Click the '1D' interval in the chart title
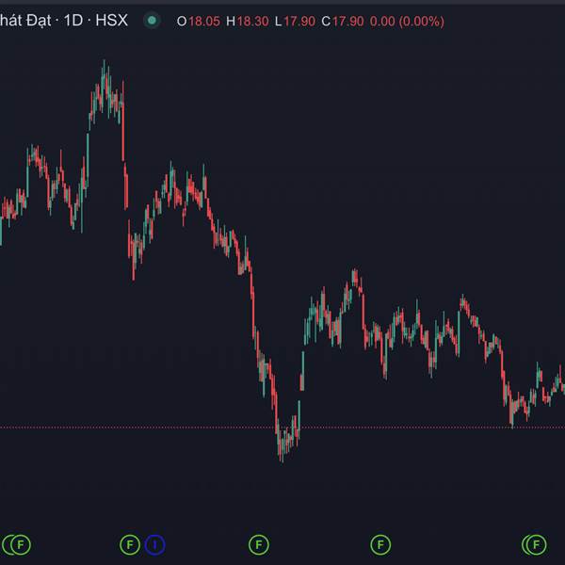The height and width of the screenshot is (565, 565). pos(73,21)
